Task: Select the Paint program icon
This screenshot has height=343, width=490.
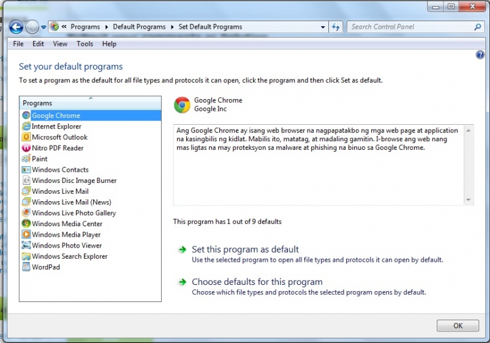Action: 26,159
